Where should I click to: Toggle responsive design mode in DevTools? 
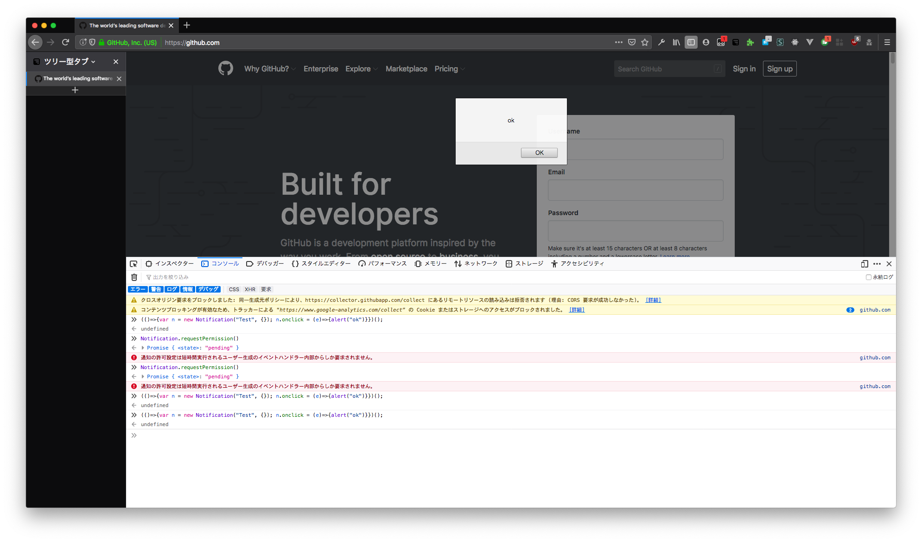(x=864, y=264)
